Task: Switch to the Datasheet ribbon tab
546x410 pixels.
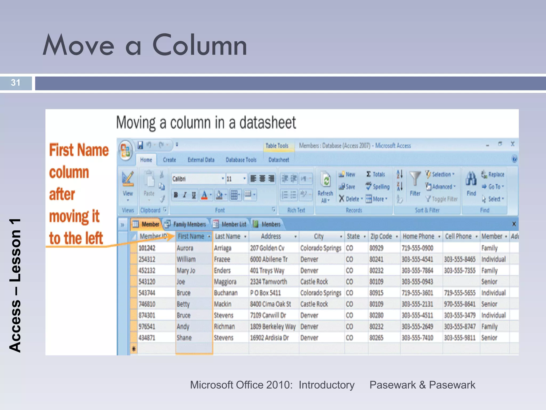Action: 279,160
